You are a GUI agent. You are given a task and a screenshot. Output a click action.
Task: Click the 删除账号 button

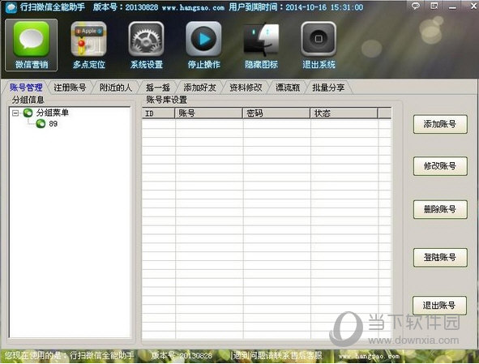pos(440,209)
